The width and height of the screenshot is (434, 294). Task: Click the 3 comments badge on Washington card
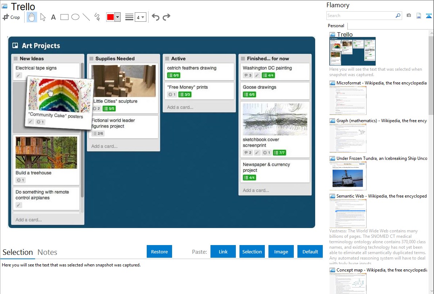coord(248,75)
